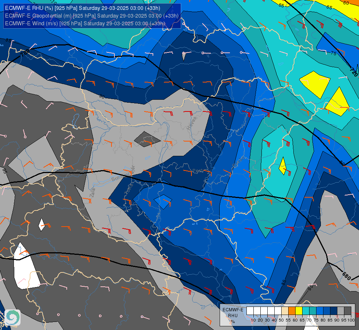Pick the bright blue 75-80 legend swatch
The width and height of the screenshot is (359, 330).
point(320,311)
